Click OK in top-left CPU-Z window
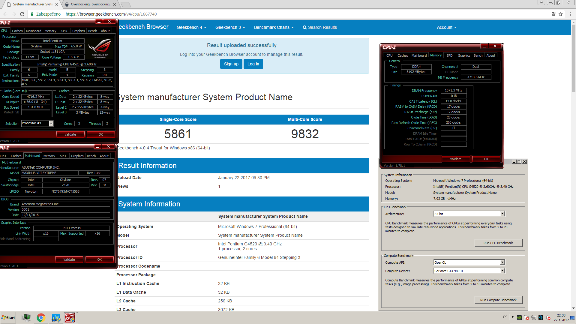 coord(100,134)
